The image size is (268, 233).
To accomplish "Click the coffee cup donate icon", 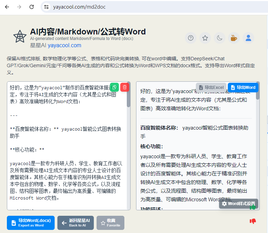I will (x=234, y=38).
